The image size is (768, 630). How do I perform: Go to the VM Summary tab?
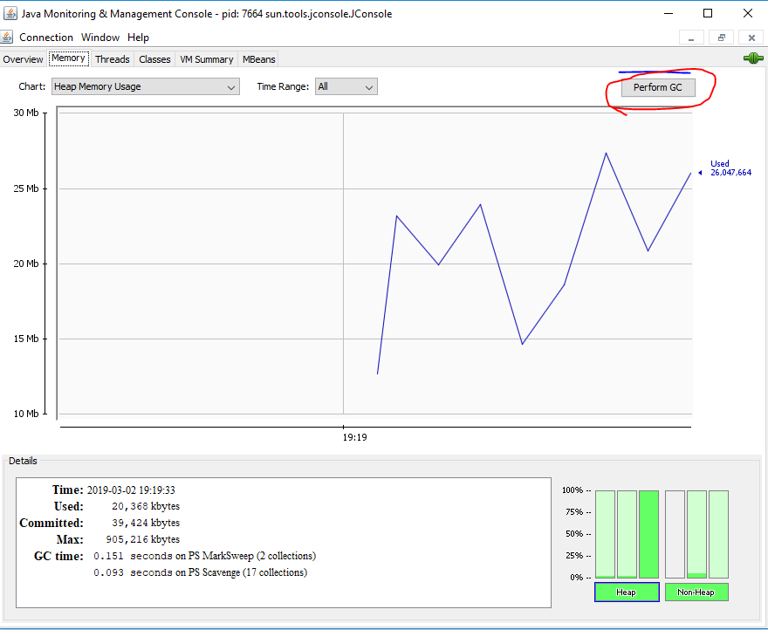click(x=206, y=59)
